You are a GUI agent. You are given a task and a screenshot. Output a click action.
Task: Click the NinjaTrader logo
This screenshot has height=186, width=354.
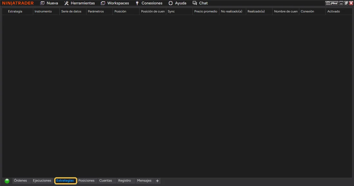click(x=18, y=3)
